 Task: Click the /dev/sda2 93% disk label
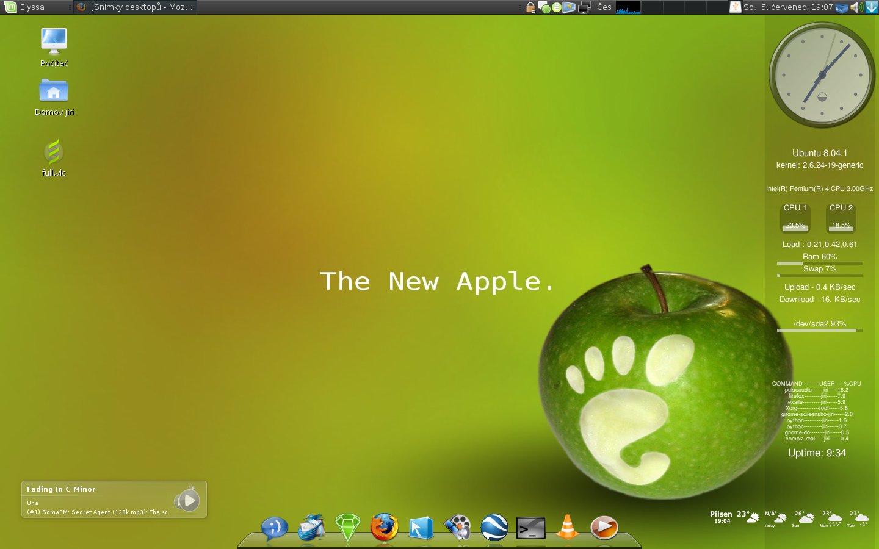click(x=820, y=324)
